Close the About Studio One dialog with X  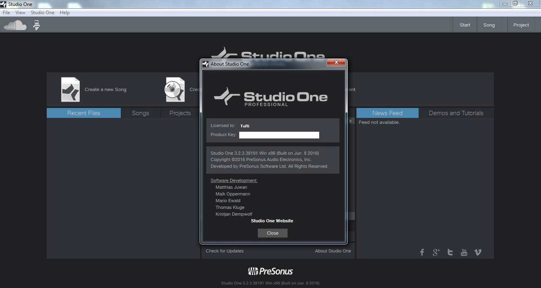[336, 63]
